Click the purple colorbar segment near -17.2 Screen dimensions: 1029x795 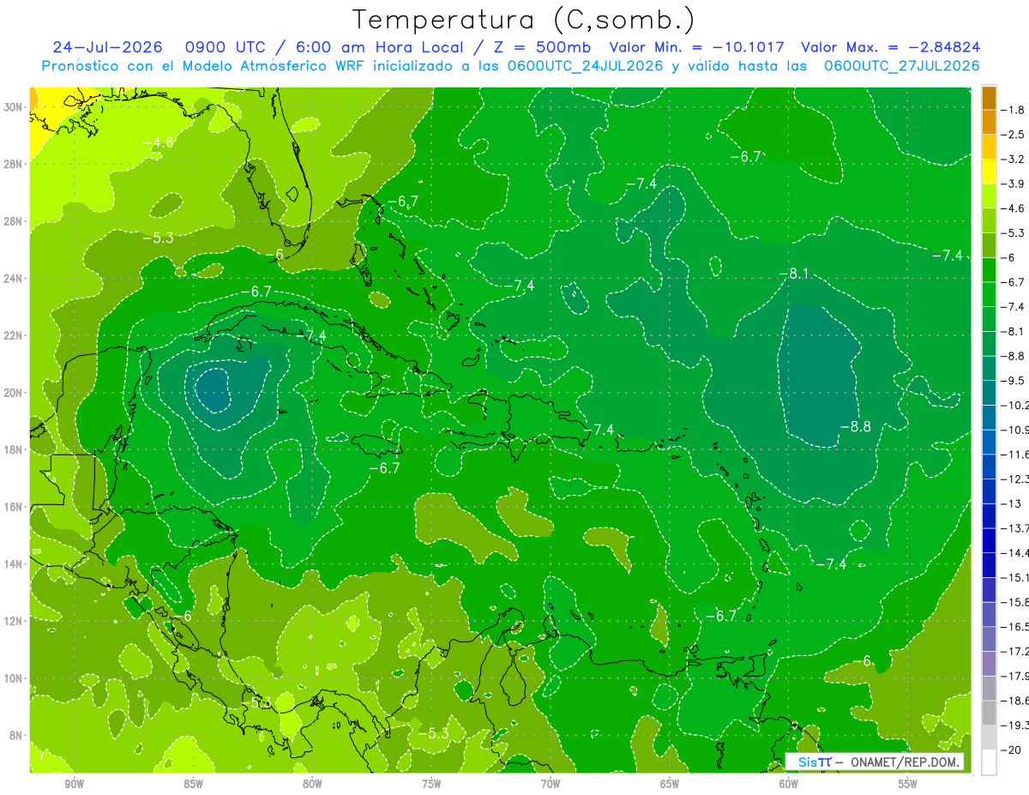pos(989,664)
